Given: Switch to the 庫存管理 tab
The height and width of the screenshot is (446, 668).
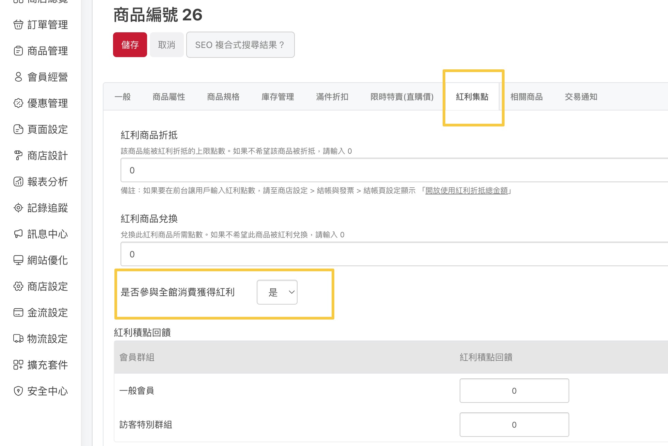Looking at the screenshot, I should pos(277,97).
